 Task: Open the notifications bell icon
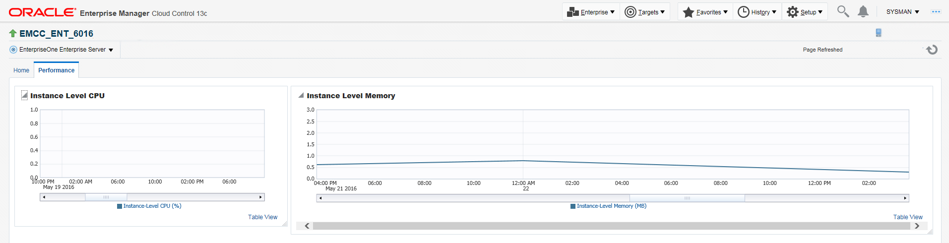(863, 11)
